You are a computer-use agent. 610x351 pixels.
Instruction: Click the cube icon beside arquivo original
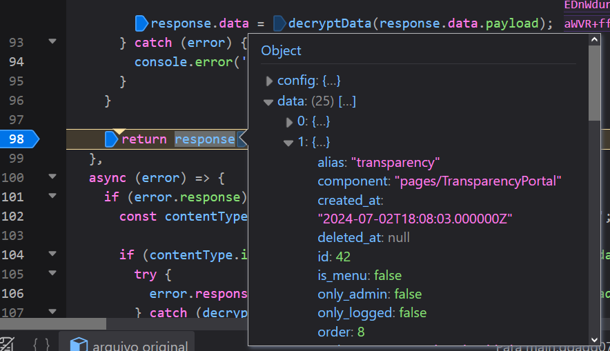[79, 344]
